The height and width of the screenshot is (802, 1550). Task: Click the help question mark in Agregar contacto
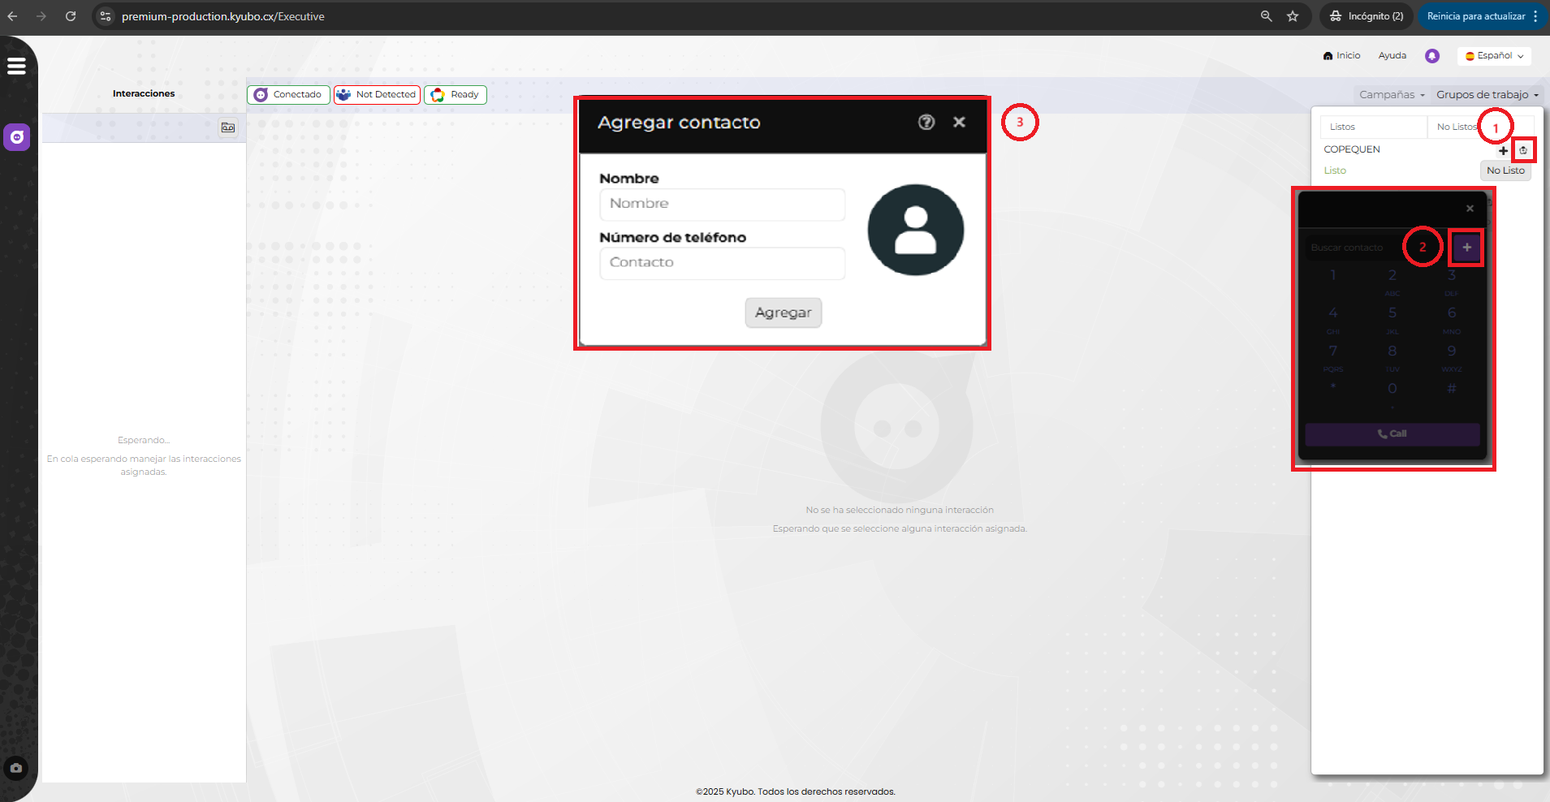926,122
